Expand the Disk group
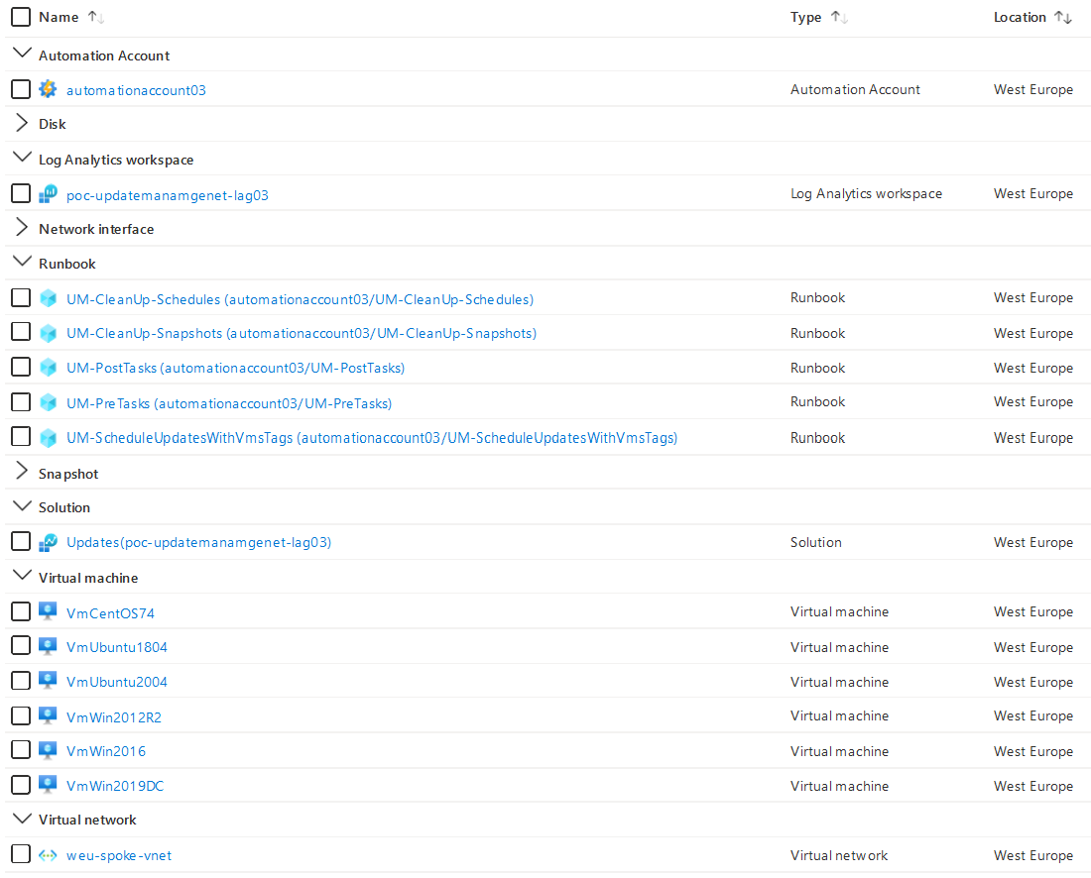 [x=22, y=123]
